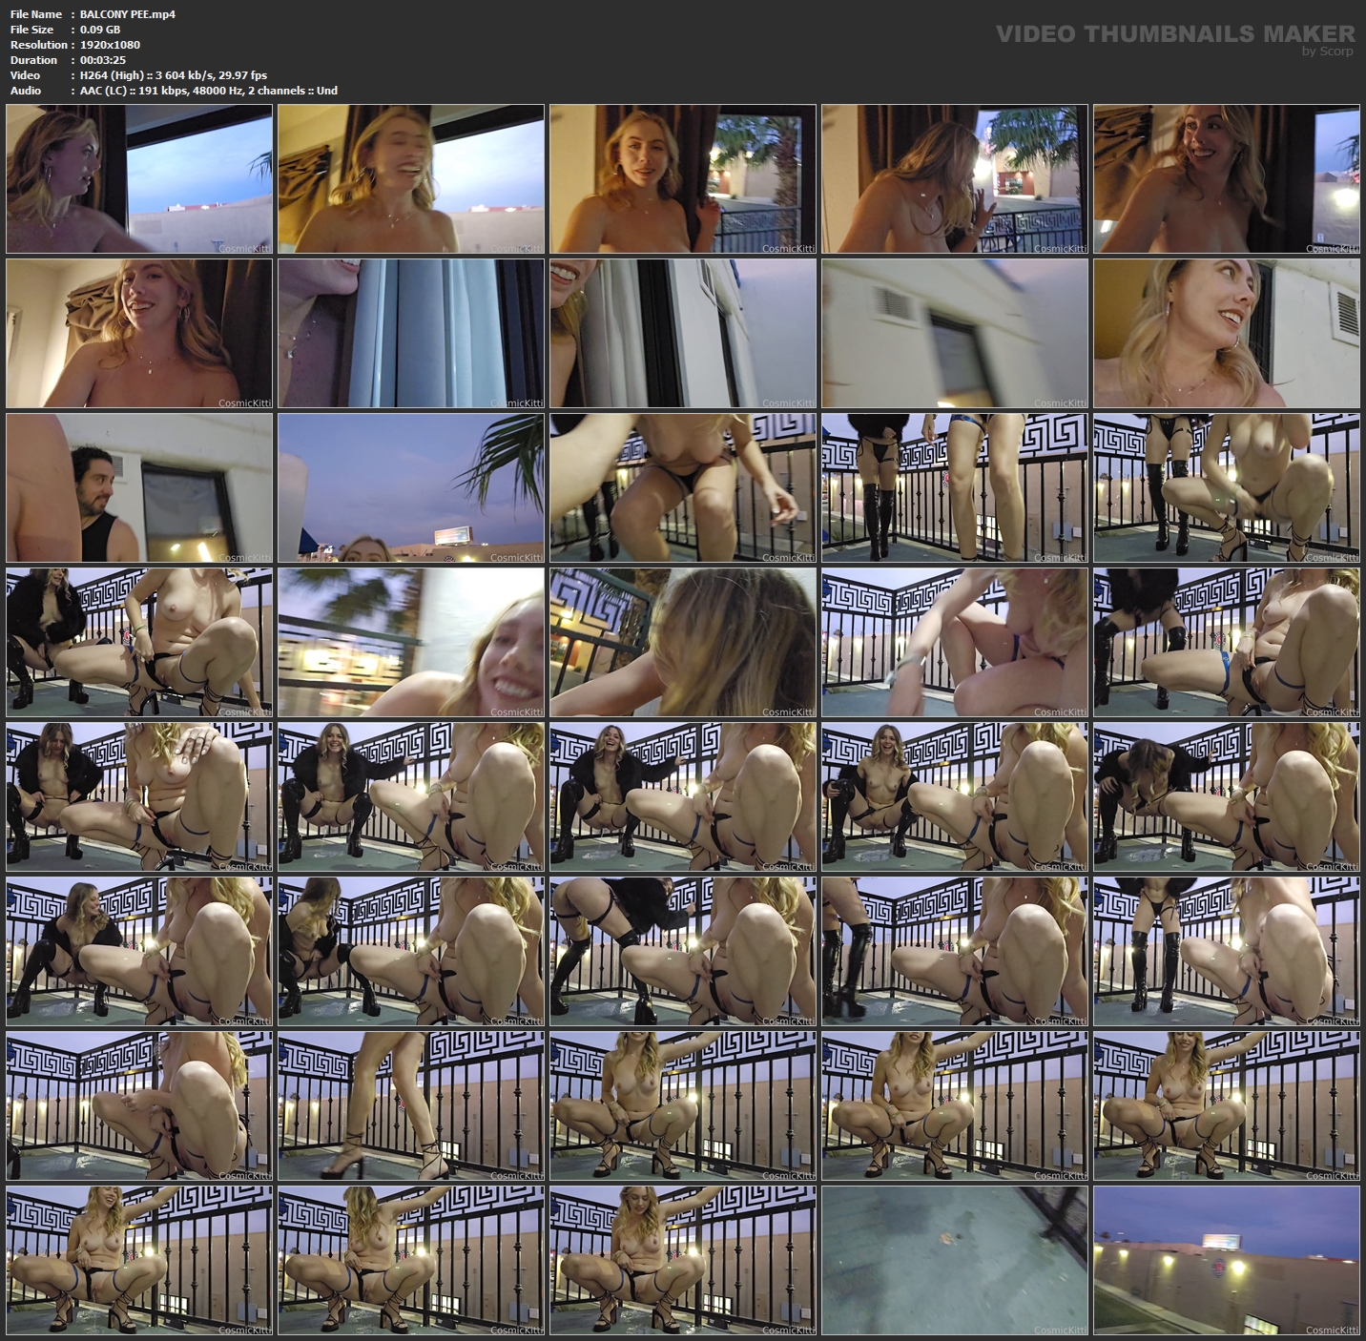Click the 0.09 GB file size value
Viewport: 1366px width, 1341px height.
(100, 30)
